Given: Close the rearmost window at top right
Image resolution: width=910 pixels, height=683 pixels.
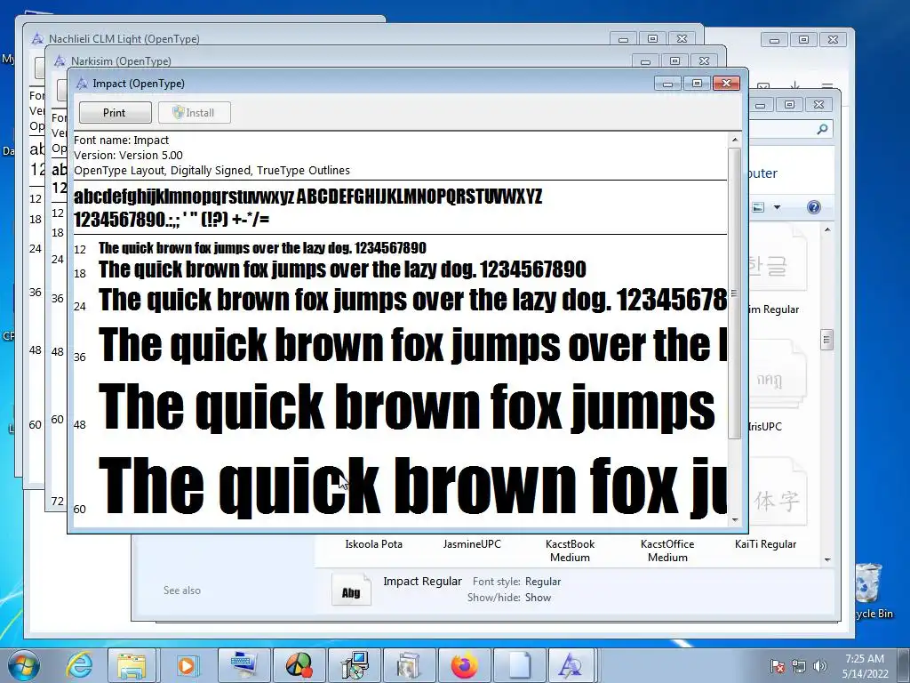Looking at the screenshot, I should click(x=833, y=39).
